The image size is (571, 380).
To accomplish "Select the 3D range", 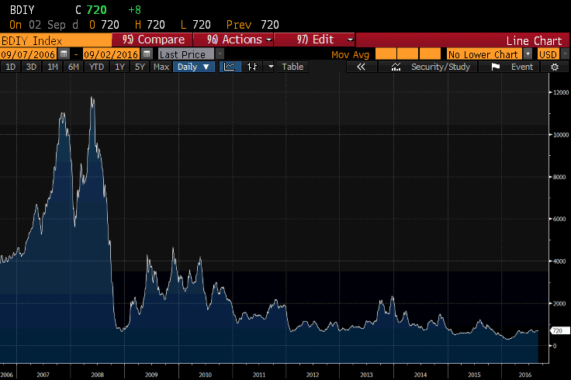I will click(x=31, y=67).
